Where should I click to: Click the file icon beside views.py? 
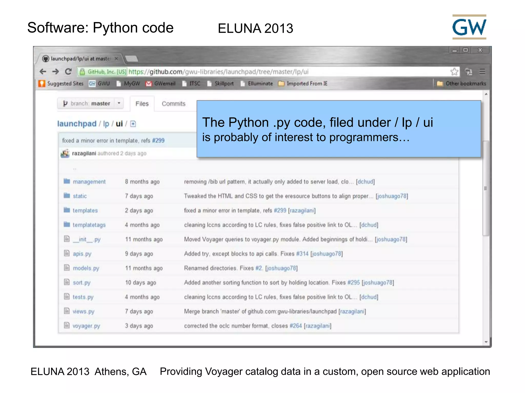pos(67,311)
